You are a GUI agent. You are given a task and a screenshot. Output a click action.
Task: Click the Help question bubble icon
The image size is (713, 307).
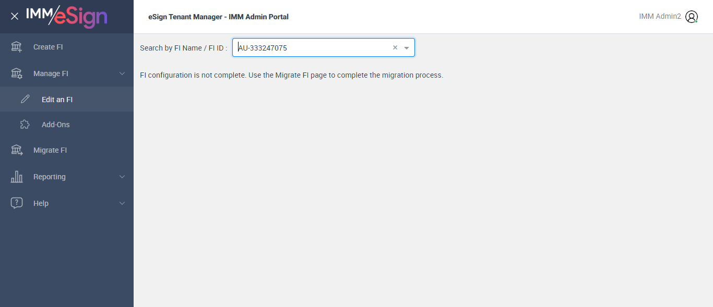(17, 203)
